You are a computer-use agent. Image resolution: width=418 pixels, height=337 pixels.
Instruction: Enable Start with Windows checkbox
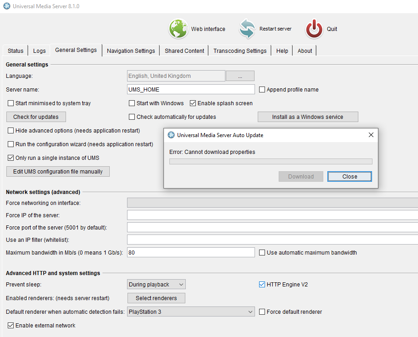pyautogui.click(x=132, y=103)
